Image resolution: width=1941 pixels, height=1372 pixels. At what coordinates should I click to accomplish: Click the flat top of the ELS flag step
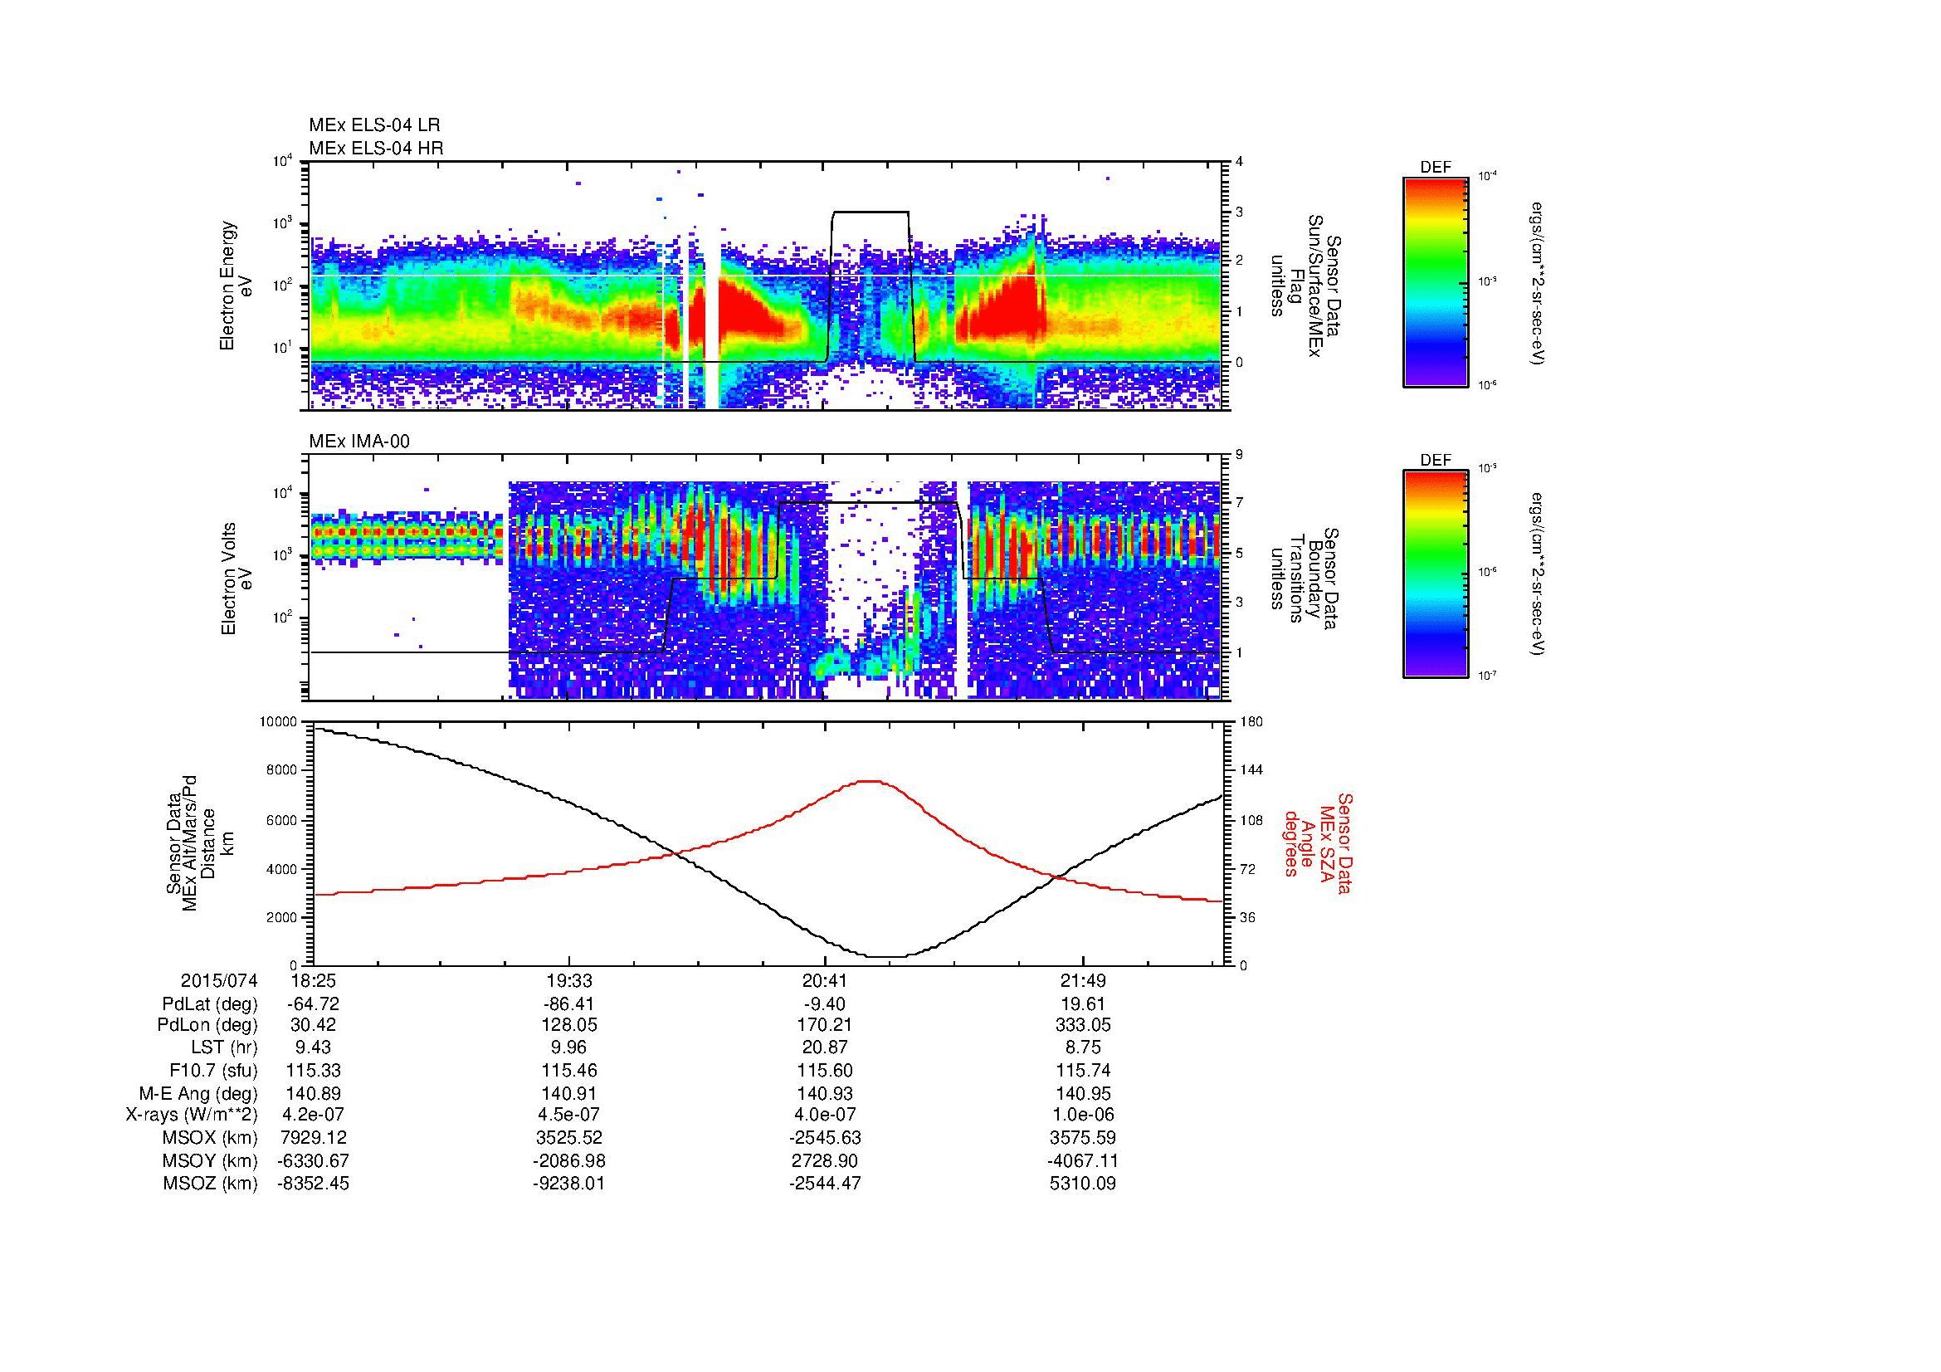pos(871,212)
